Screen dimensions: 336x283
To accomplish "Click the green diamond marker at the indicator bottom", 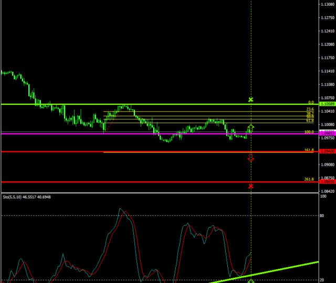I will click(x=251, y=281).
